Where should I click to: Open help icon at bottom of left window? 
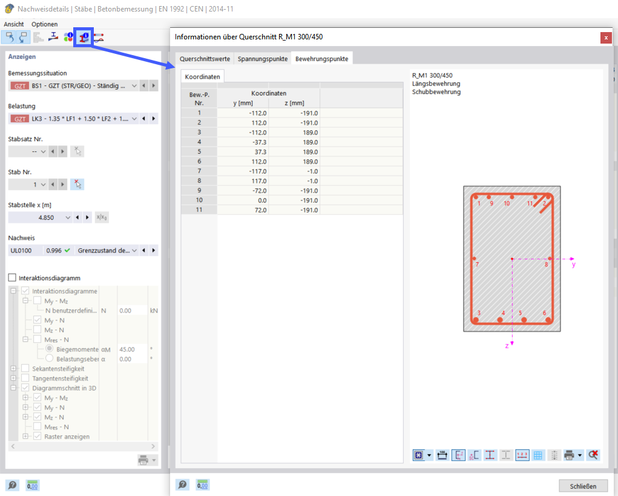click(x=12, y=485)
